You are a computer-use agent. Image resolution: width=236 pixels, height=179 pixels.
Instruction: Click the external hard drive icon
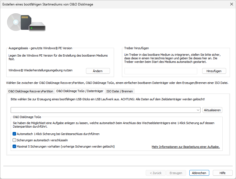click(x=37, y=27)
